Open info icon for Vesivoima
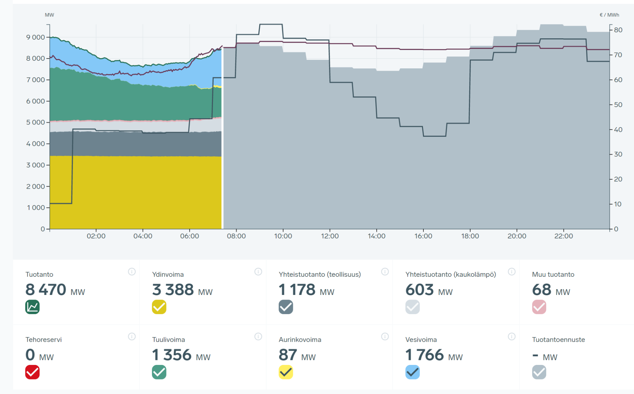 511,337
